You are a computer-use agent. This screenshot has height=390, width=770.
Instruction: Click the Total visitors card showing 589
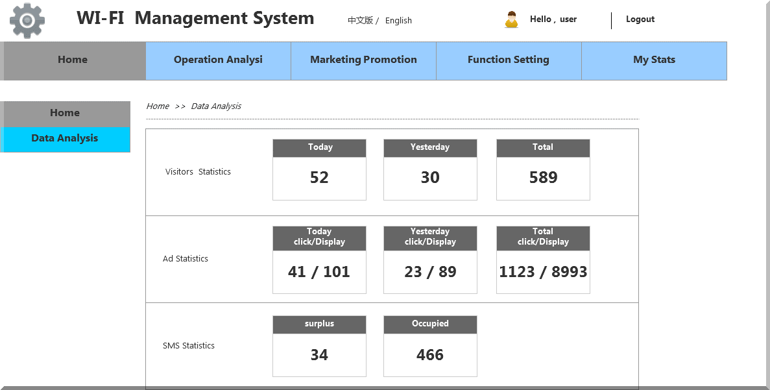tap(543, 170)
